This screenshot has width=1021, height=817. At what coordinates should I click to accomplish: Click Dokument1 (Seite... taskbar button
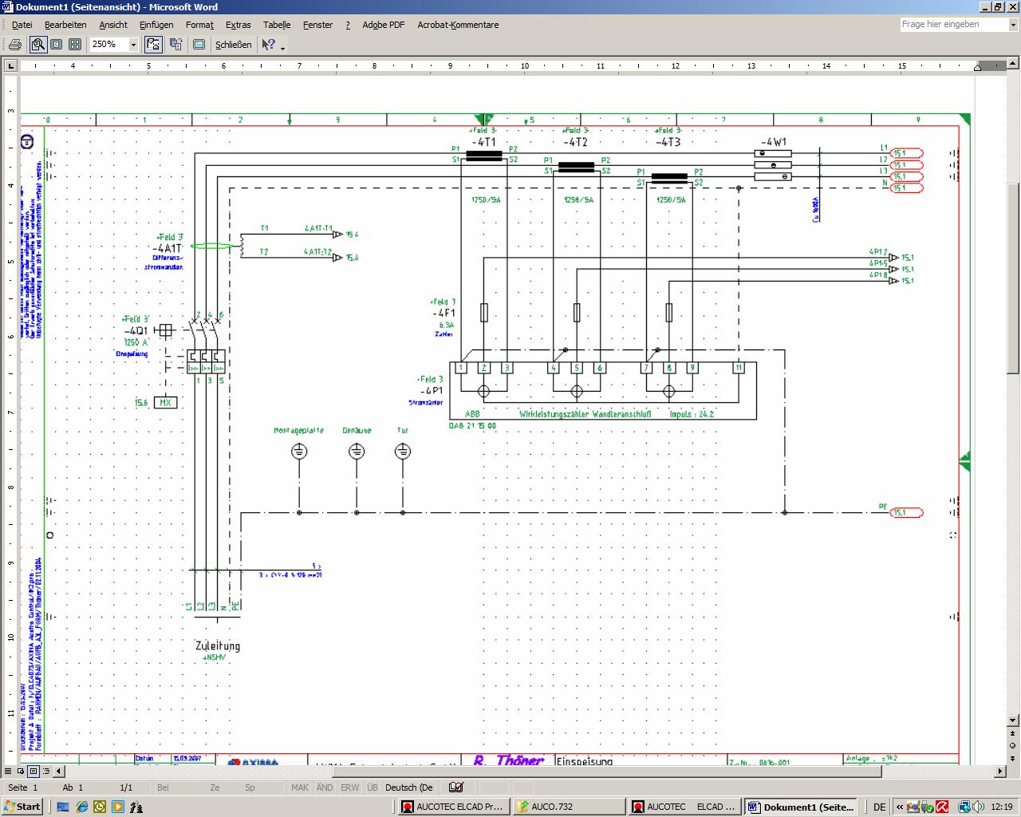[801, 807]
